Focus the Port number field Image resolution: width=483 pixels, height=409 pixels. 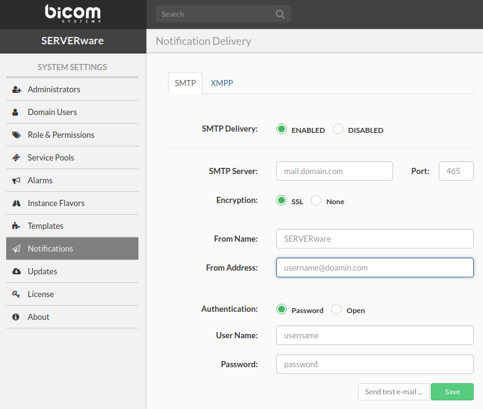(x=456, y=171)
